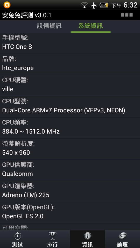Tap the Dual-Core ARMv7 Processor row
140x248 pixels.
click(x=70, y=106)
